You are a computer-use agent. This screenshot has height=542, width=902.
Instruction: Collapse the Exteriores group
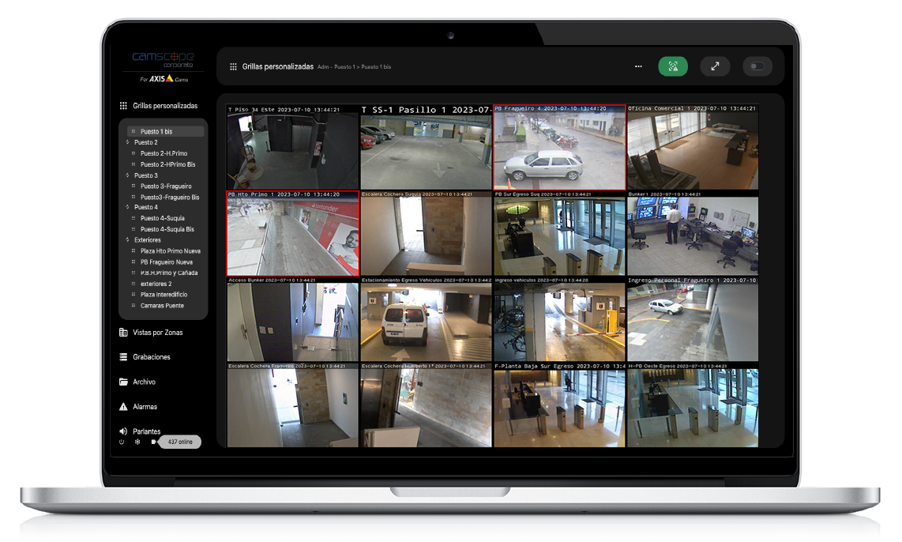[128, 240]
